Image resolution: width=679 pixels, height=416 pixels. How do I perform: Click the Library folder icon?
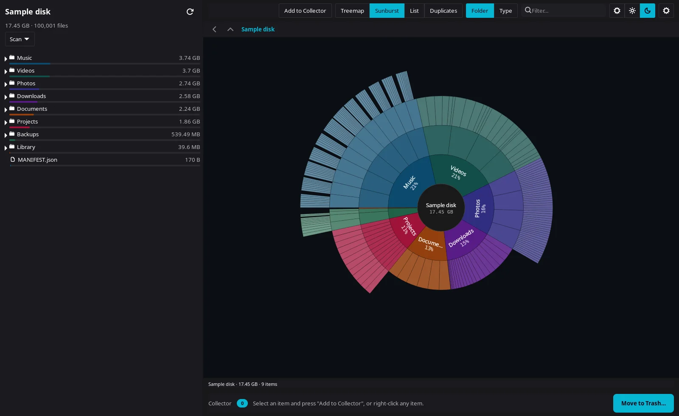pyautogui.click(x=12, y=146)
